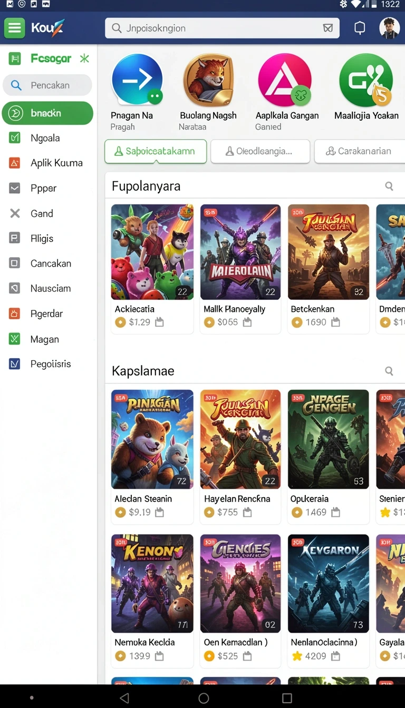Click the $1.29 price under Ackiecatia
This screenshot has height=708, width=405.
pos(140,322)
